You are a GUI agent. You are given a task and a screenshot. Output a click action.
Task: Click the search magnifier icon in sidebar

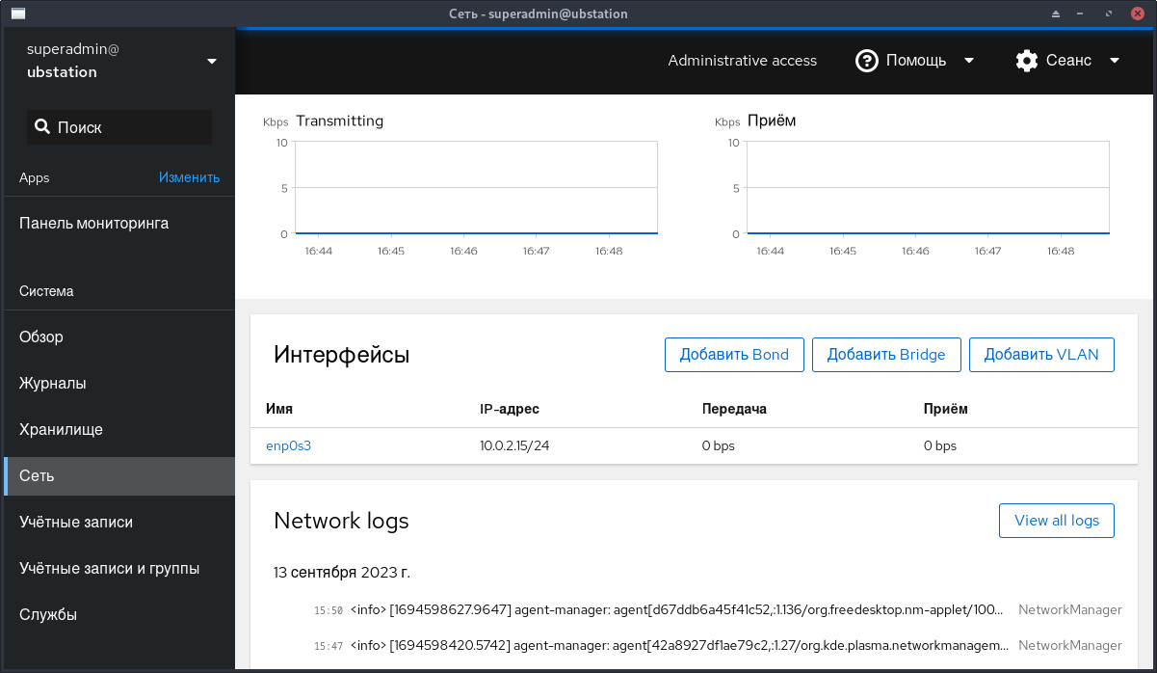pyautogui.click(x=42, y=127)
